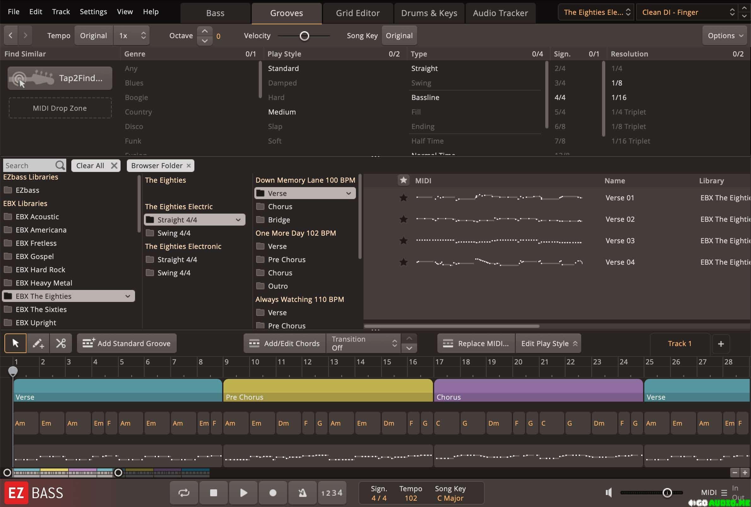The image size is (751, 507).
Task: Adjust the Velocity slider handle
Action: click(305, 36)
